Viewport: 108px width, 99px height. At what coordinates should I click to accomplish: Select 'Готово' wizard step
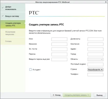click(13, 41)
